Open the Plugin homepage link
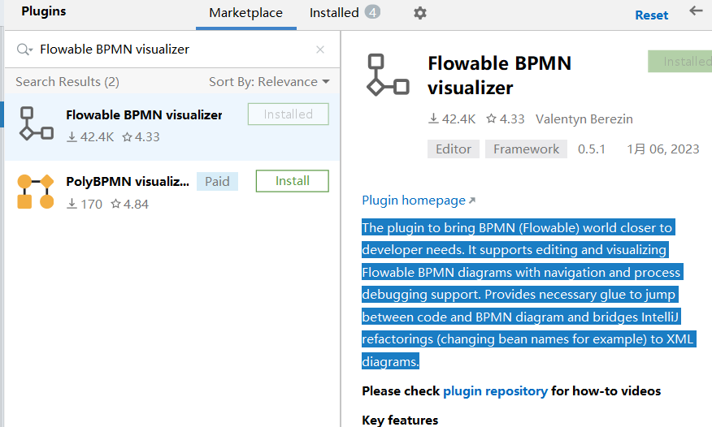Screen dimensions: 712x427 pos(419,201)
